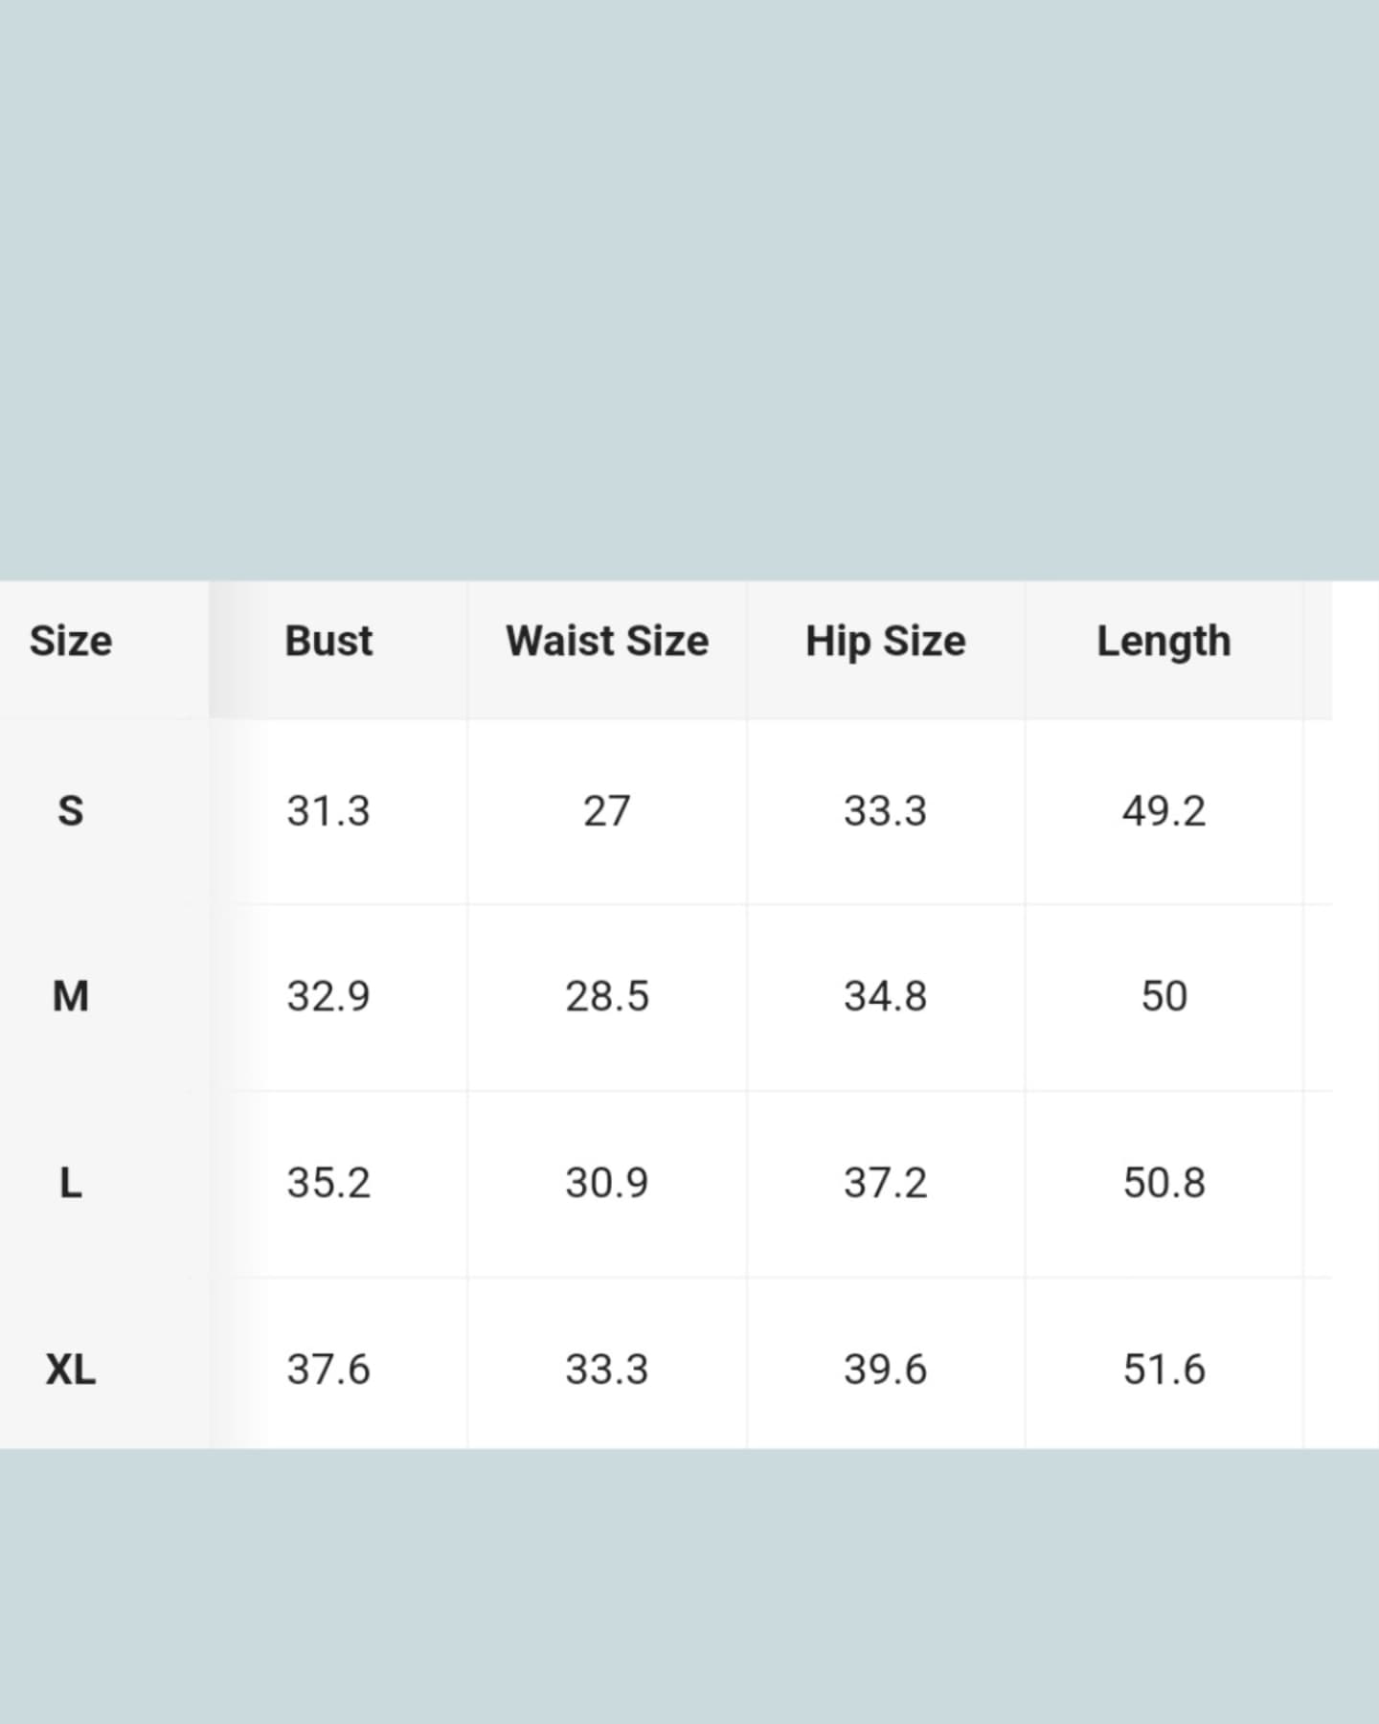Click the M size row label
Image resolution: width=1379 pixels, height=1724 pixels.
click(x=71, y=996)
